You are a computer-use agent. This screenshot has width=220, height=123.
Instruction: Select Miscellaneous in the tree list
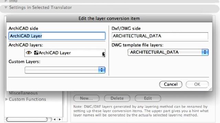(x=23, y=93)
